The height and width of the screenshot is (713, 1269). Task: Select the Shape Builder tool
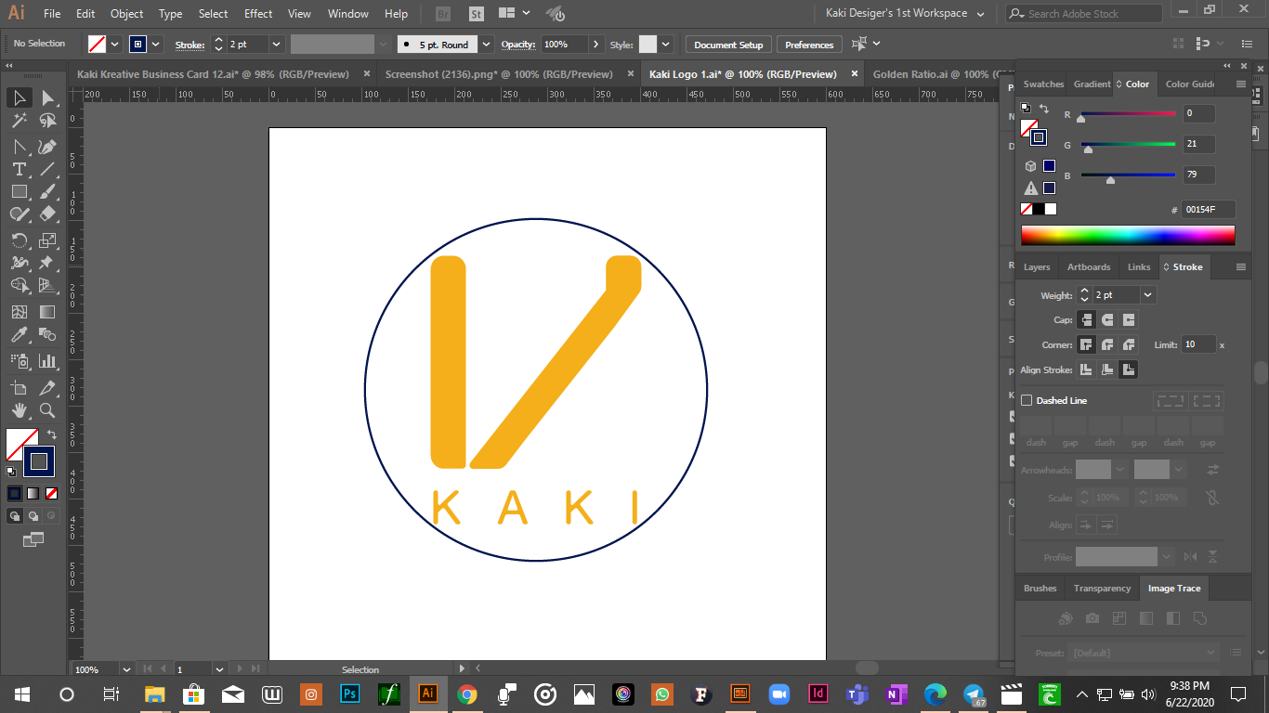pos(19,286)
